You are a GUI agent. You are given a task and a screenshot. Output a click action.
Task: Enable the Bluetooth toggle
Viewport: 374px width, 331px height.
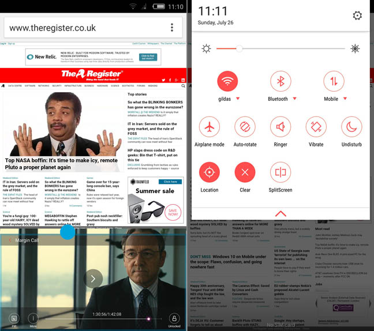[280, 81]
